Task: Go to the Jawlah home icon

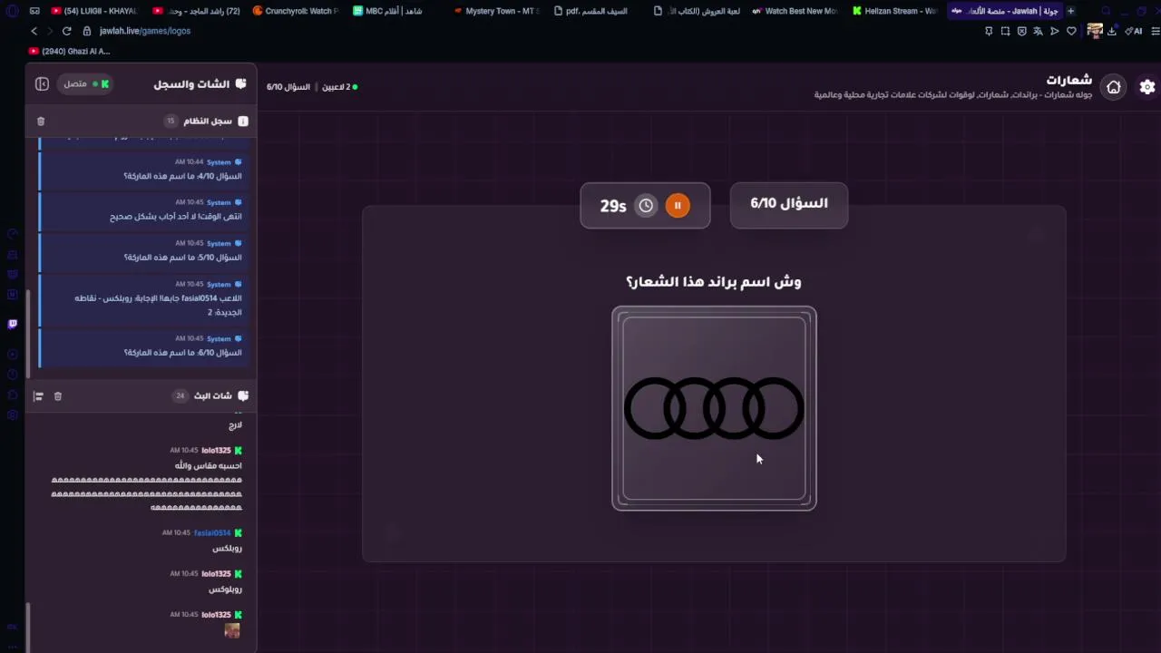Action: [x=1114, y=87]
